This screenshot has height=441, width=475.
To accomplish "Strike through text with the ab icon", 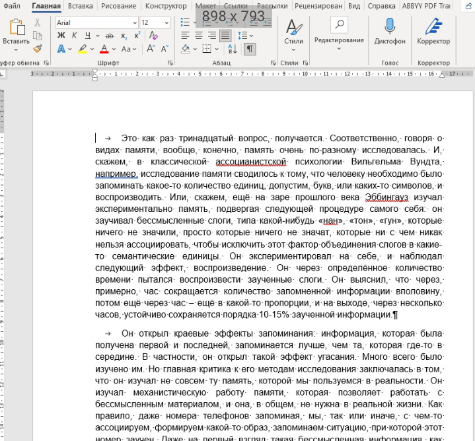I will (110, 36).
